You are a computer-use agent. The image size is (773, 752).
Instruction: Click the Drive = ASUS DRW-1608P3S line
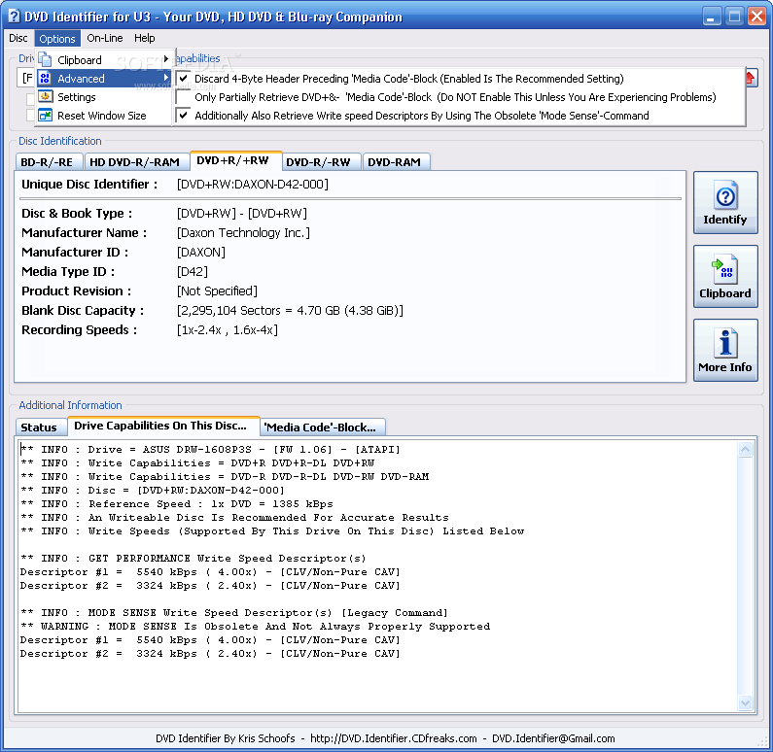point(210,450)
